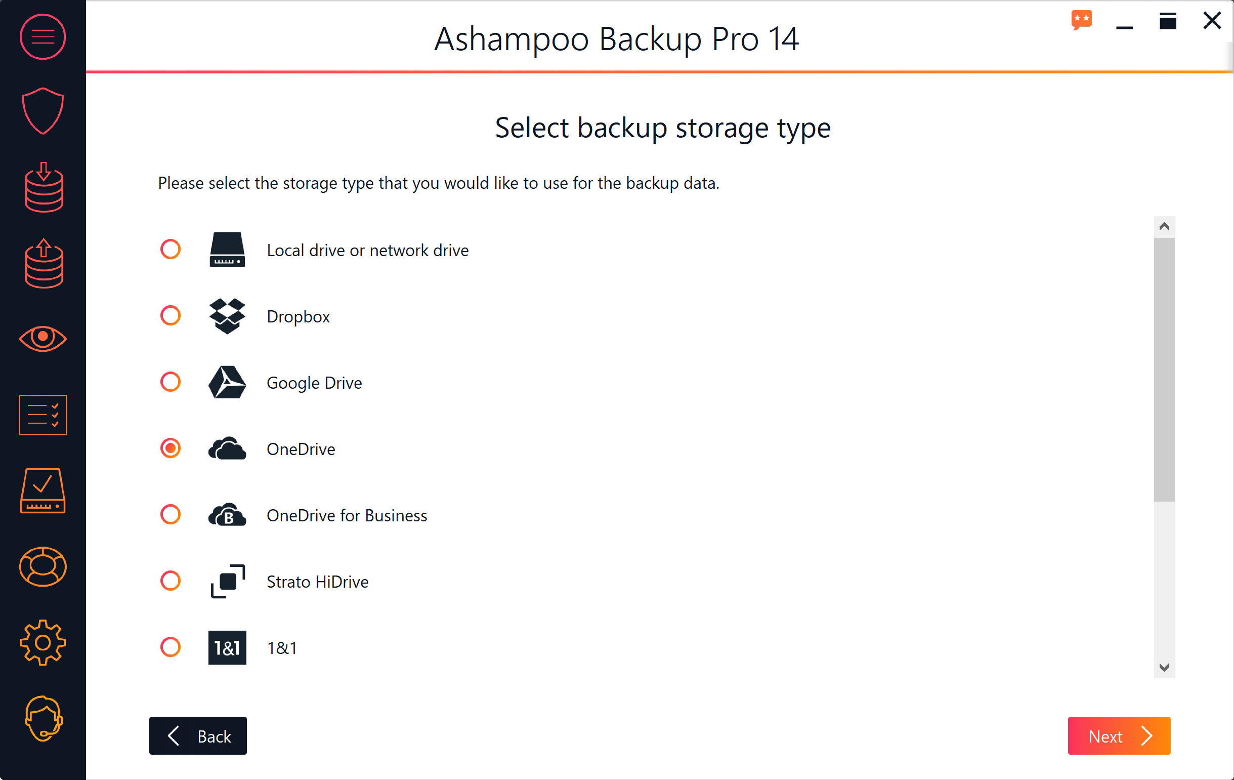Click Back to return to previous step
Viewport: 1234px width, 780px height.
tap(198, 736)
